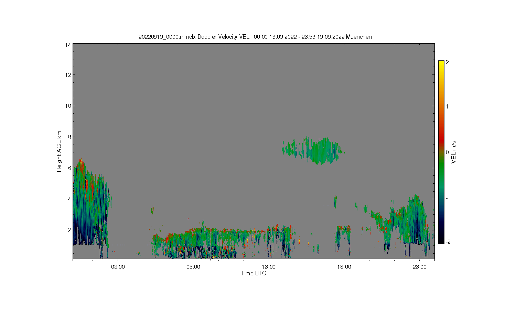Click the 'VEL m/s' colorbar label
516x309 pixels.
[454, 152]
